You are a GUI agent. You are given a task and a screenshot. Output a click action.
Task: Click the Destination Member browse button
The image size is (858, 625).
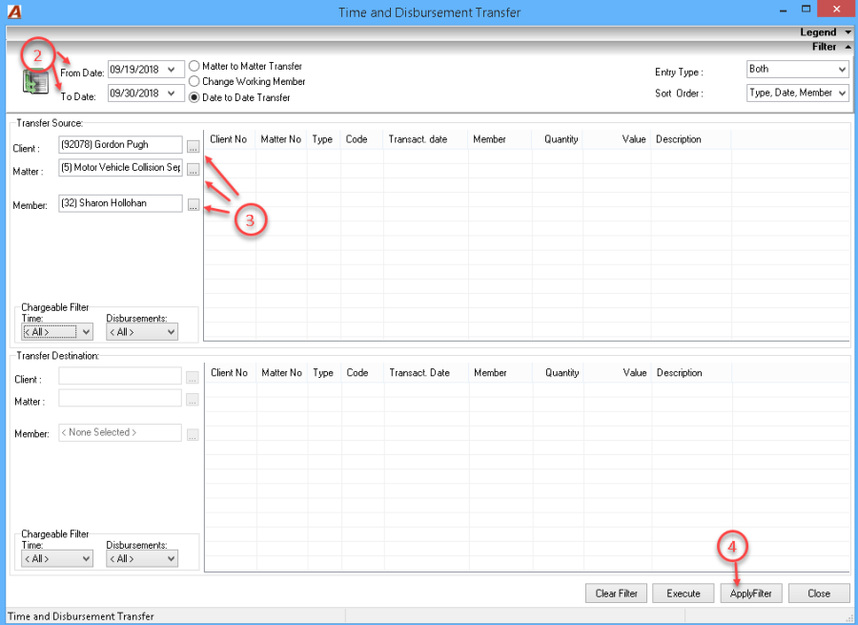(192, 435)
